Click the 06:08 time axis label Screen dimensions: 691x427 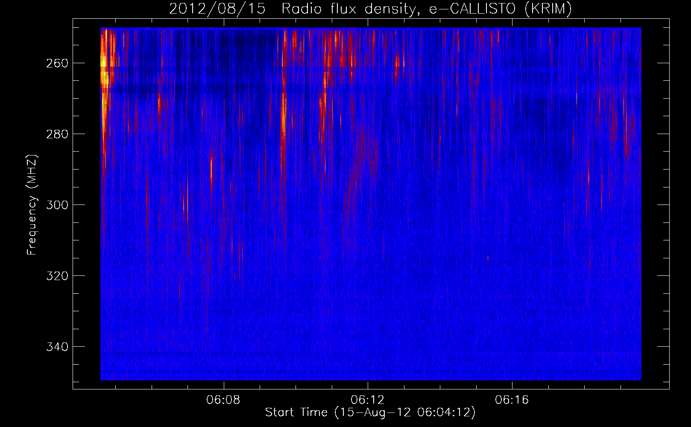[x=223, y=400]
